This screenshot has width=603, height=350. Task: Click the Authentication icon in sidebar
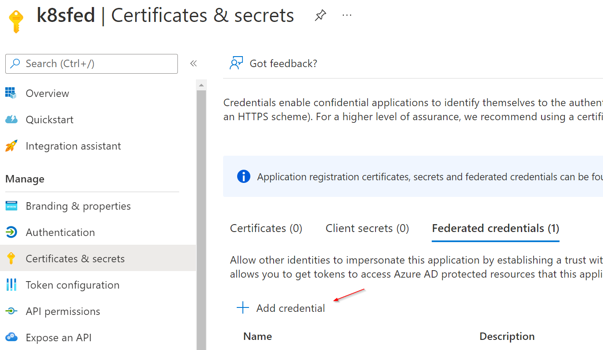tap(11, 232)
